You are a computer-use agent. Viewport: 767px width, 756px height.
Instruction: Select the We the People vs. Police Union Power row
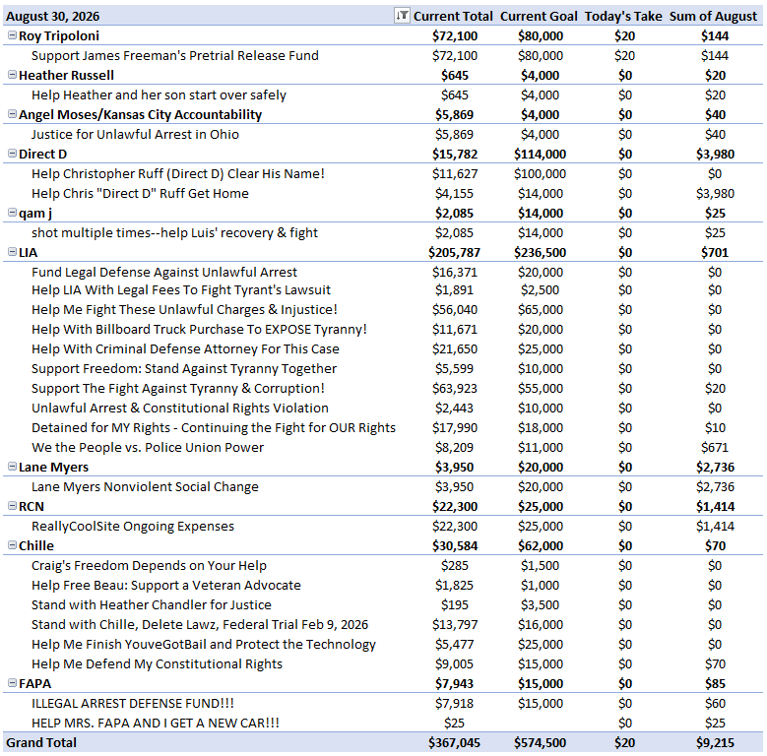point(383,448)
